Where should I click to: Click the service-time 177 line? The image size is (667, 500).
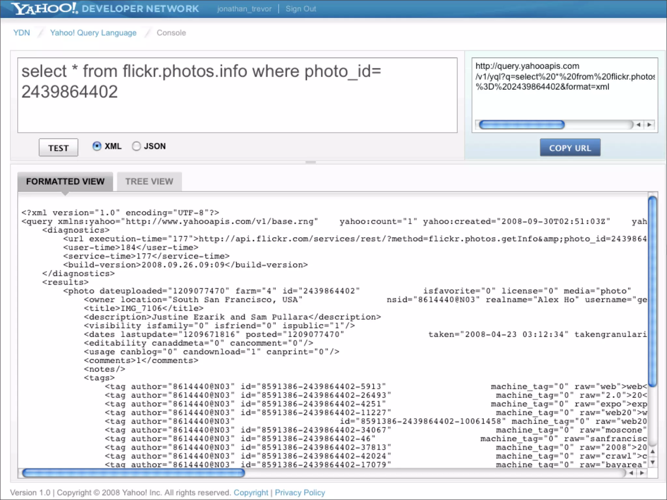tap(146, 256)
